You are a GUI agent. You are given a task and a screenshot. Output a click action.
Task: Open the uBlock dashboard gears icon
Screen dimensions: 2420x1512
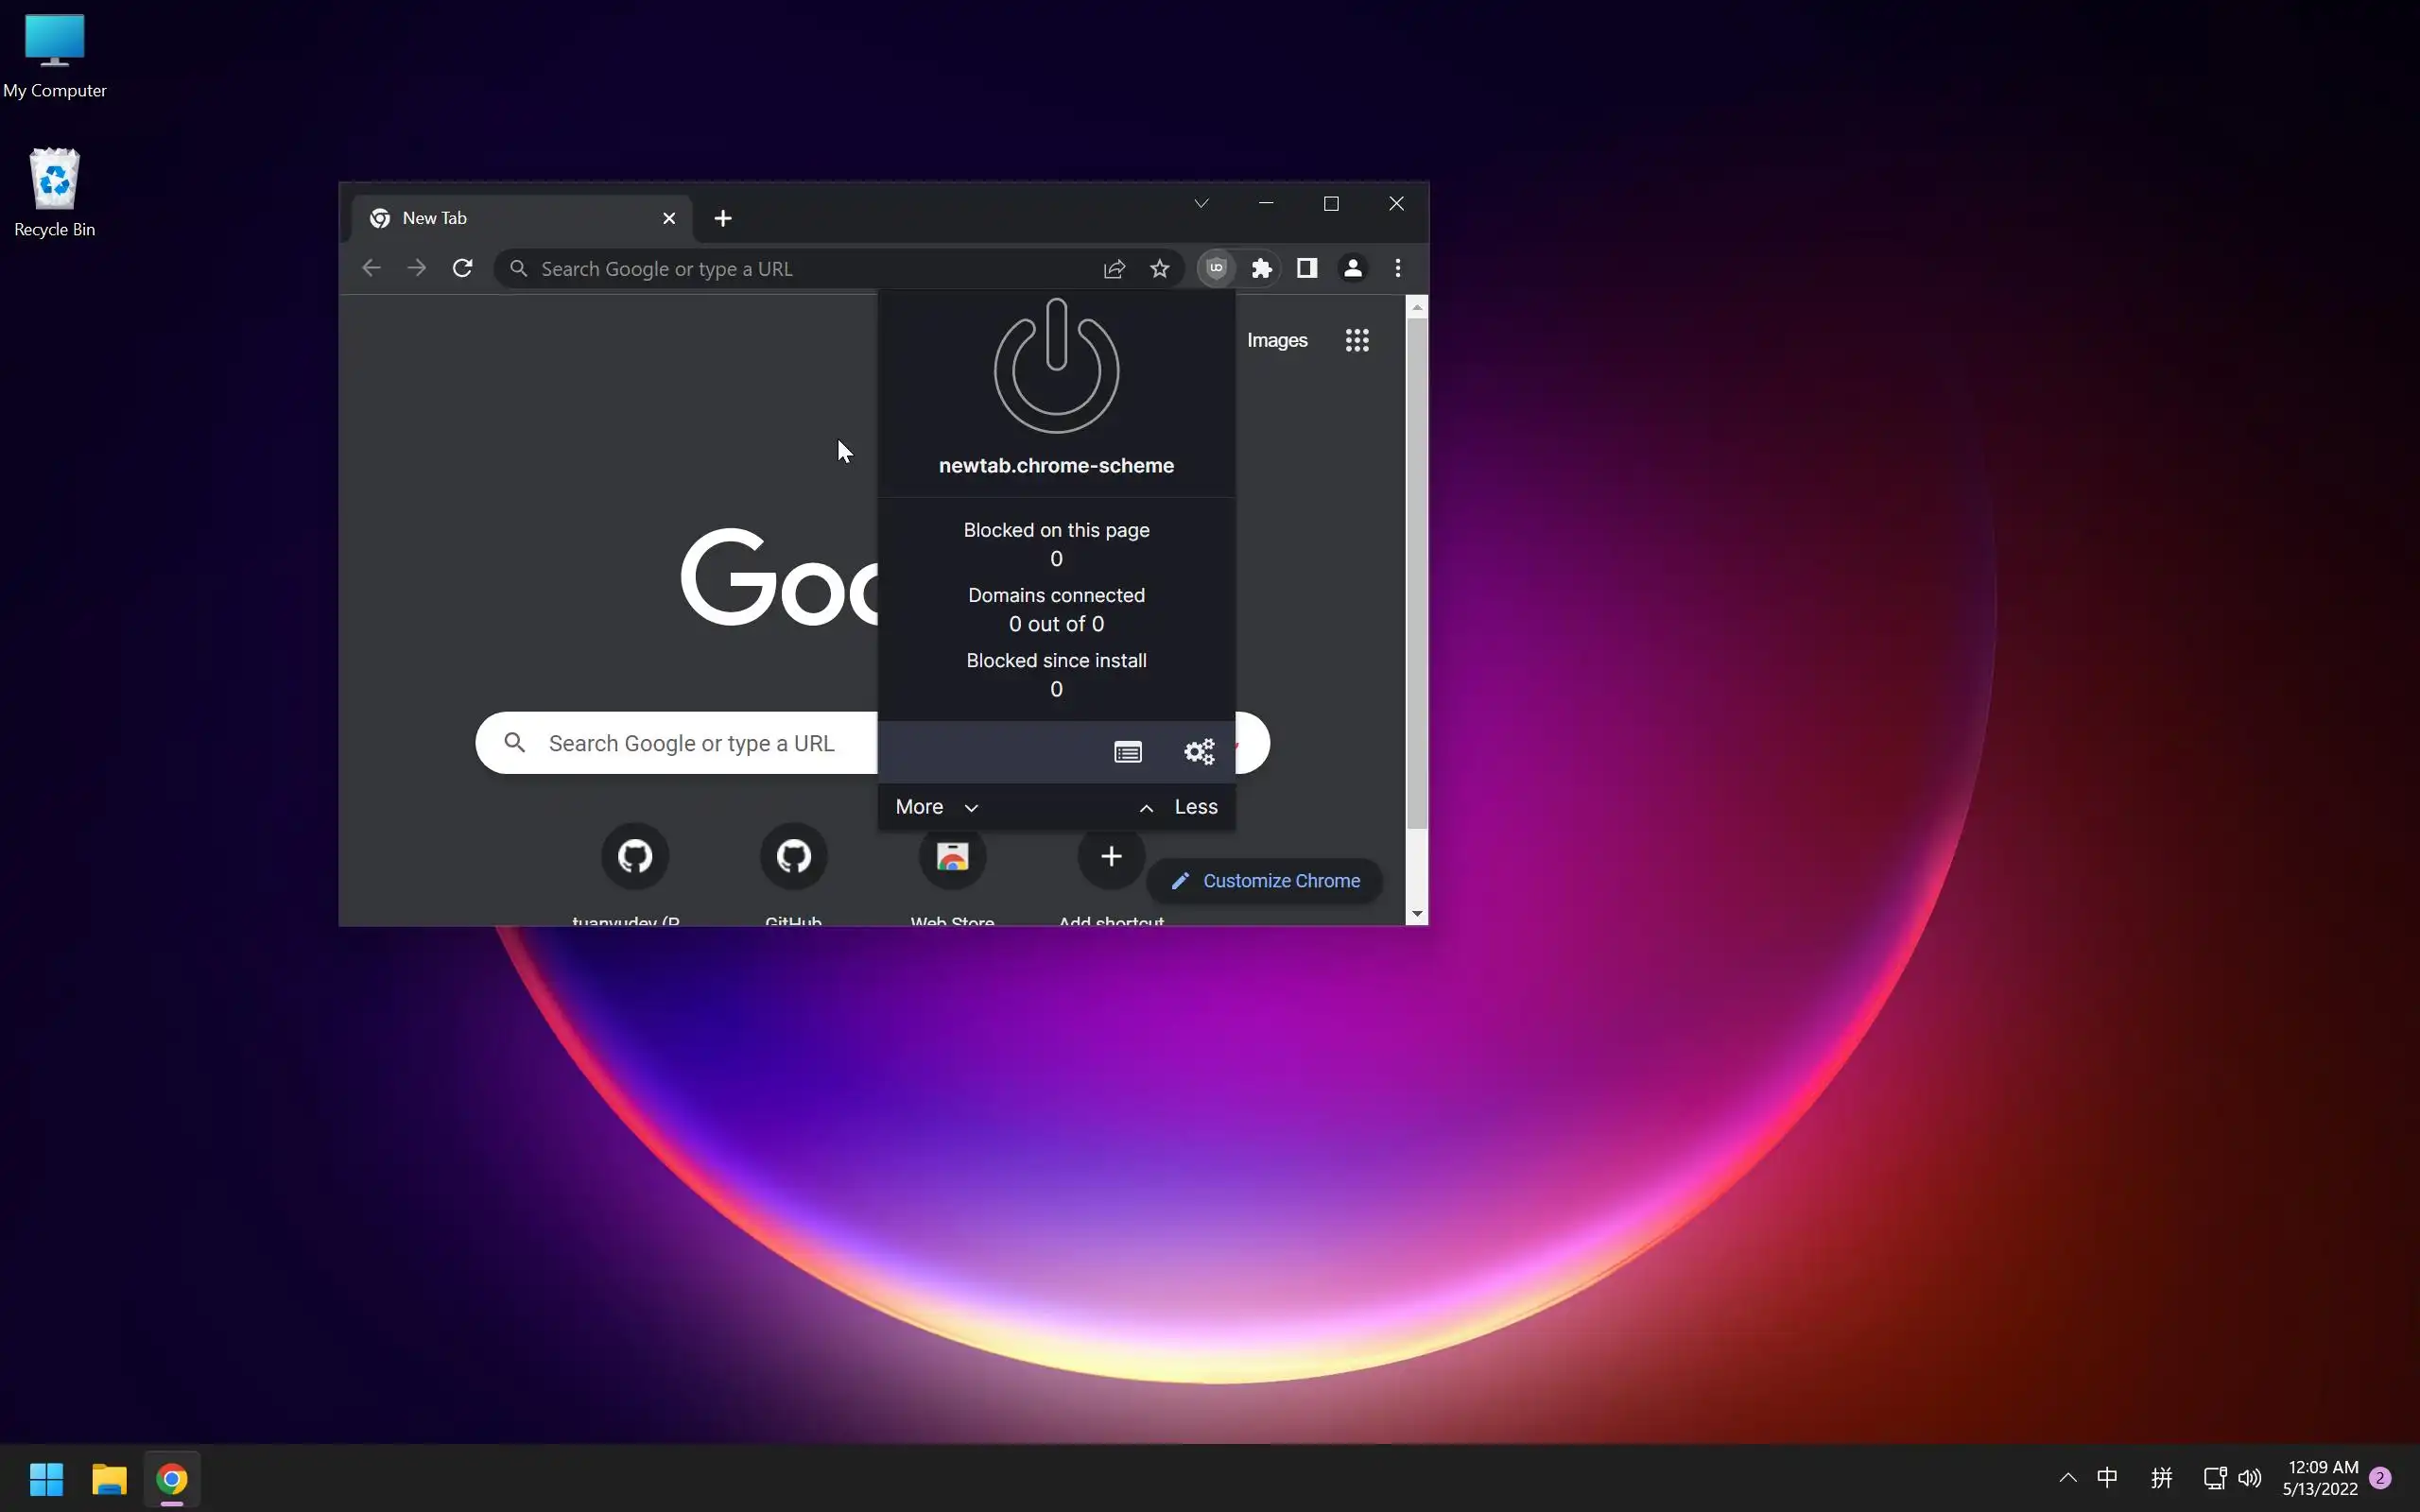[x=1198, y=752]
